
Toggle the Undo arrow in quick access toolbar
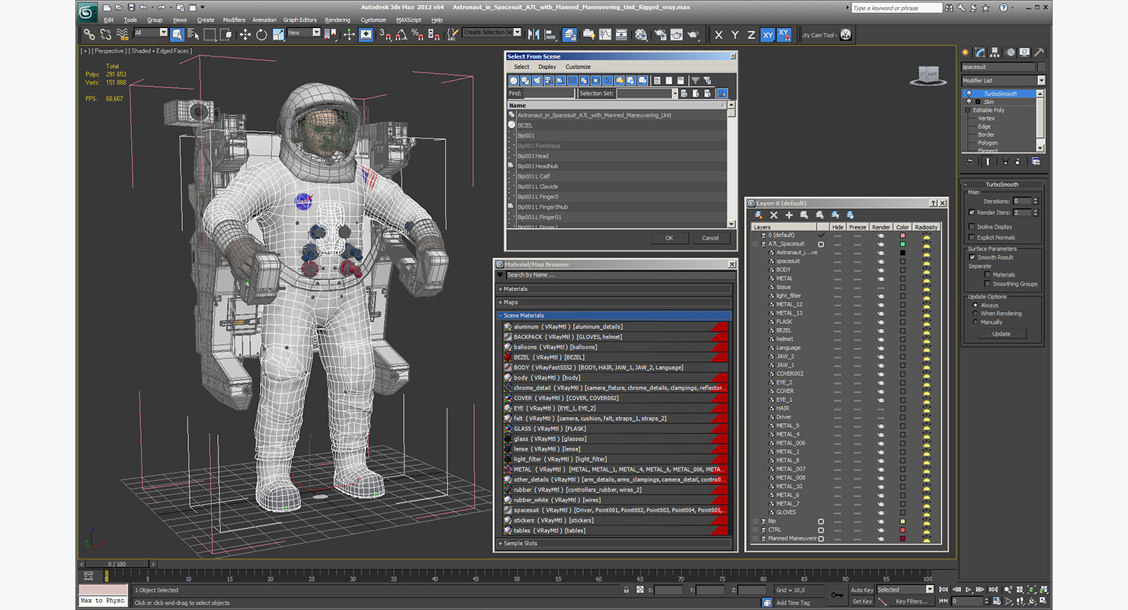coord(143,7)
